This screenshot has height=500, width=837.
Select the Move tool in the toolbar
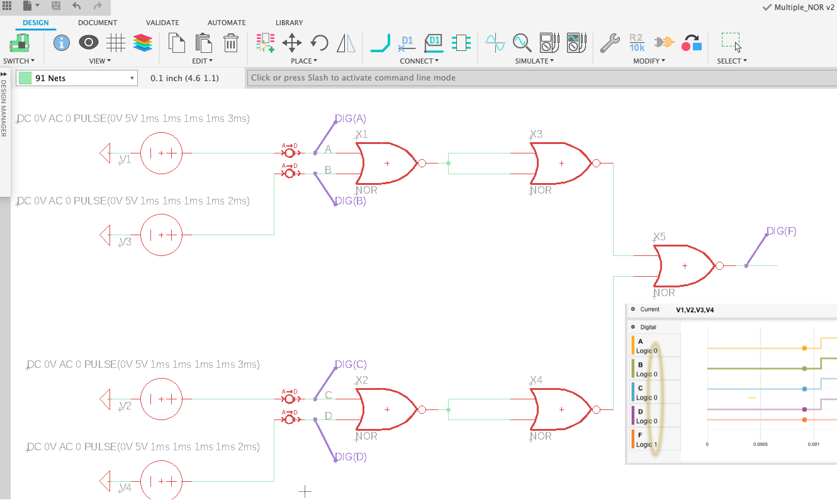coord(292,43)
